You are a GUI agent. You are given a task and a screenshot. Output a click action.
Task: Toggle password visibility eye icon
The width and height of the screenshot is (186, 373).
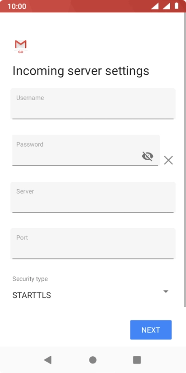pyautogui.click(x=148, y=156)
